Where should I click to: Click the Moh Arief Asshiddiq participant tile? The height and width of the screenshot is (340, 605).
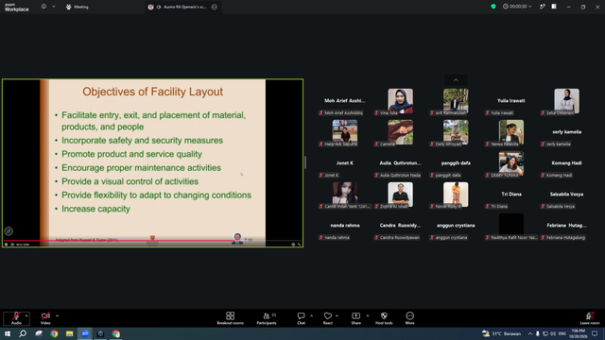(x=344, y=101)
